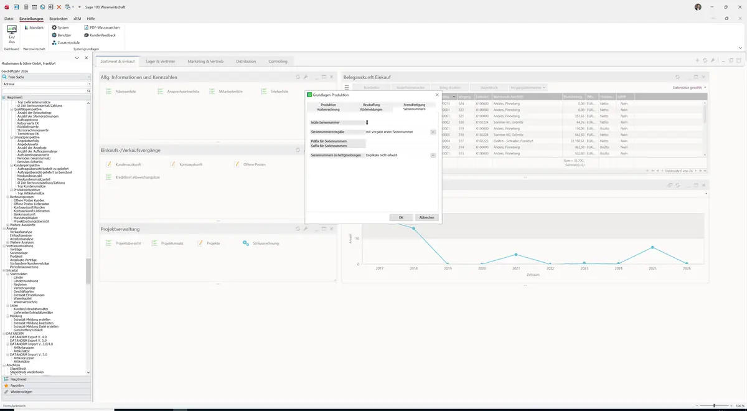Select Bankenauskunft in the tree
This screenshot has height=411, width=747.
coord(26,214)
